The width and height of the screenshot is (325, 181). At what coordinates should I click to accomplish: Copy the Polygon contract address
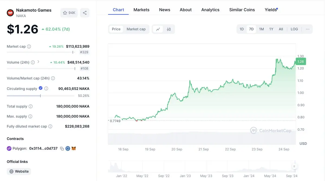tap(62, 148)
